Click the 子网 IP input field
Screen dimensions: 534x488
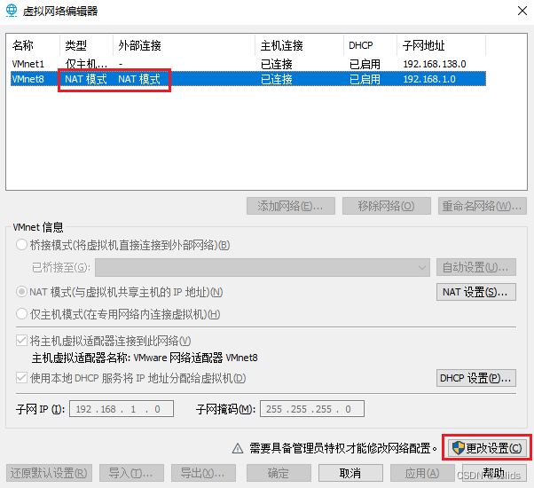click(x=122, y=409)
